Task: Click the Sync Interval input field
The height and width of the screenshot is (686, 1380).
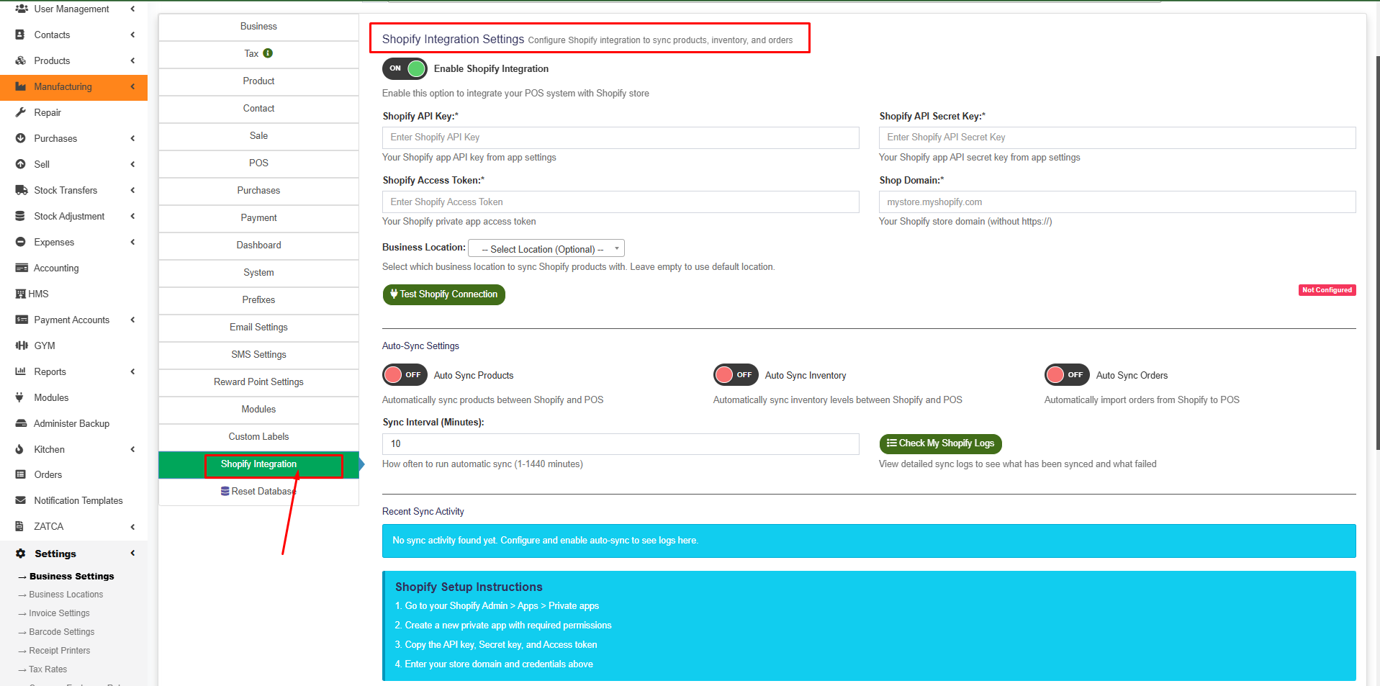Action: pos(620,443)
